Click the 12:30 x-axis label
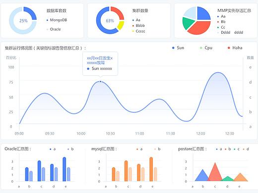The image size is (258, 193). pyautogui.click(x=230, y=134)
